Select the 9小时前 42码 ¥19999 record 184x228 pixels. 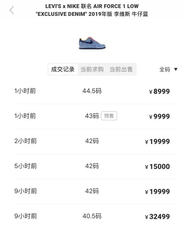coord(95,191)
